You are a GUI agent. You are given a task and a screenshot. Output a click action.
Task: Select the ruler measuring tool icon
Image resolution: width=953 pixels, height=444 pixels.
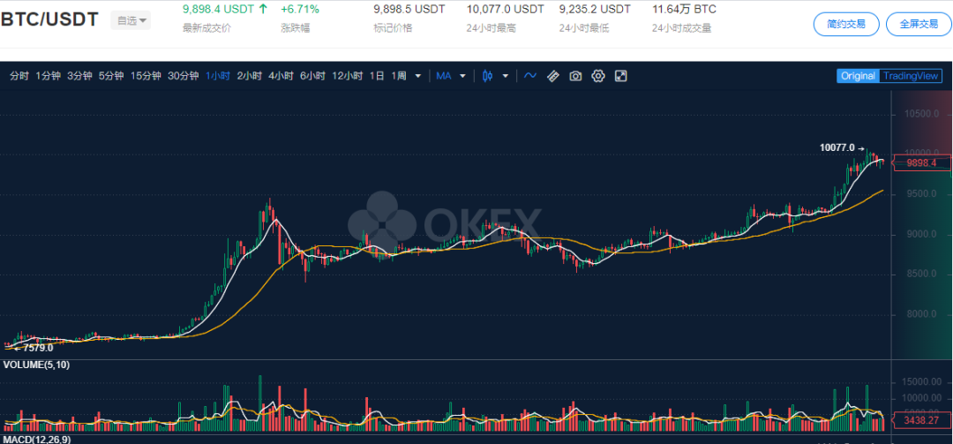point(553,76)
